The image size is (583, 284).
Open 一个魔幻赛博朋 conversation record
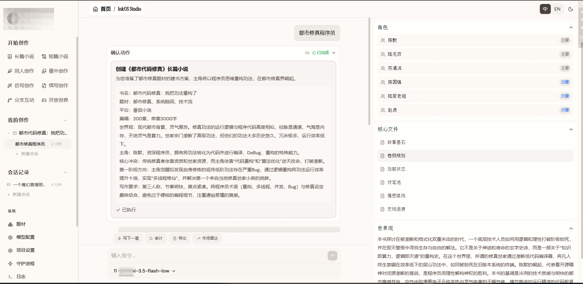pyautogui.click(x=34, y=185)
